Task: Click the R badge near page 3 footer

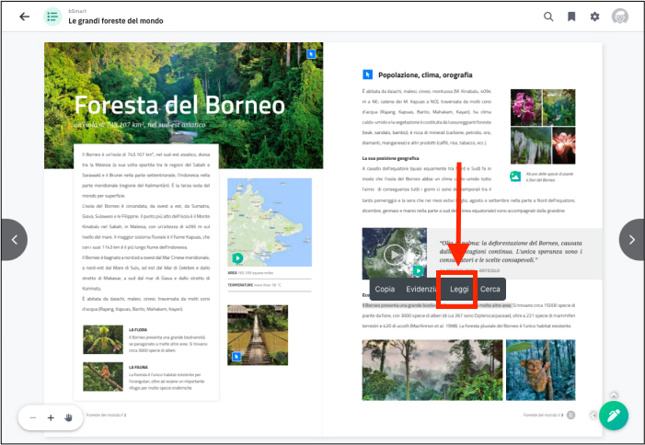Action: pos(570,415)
